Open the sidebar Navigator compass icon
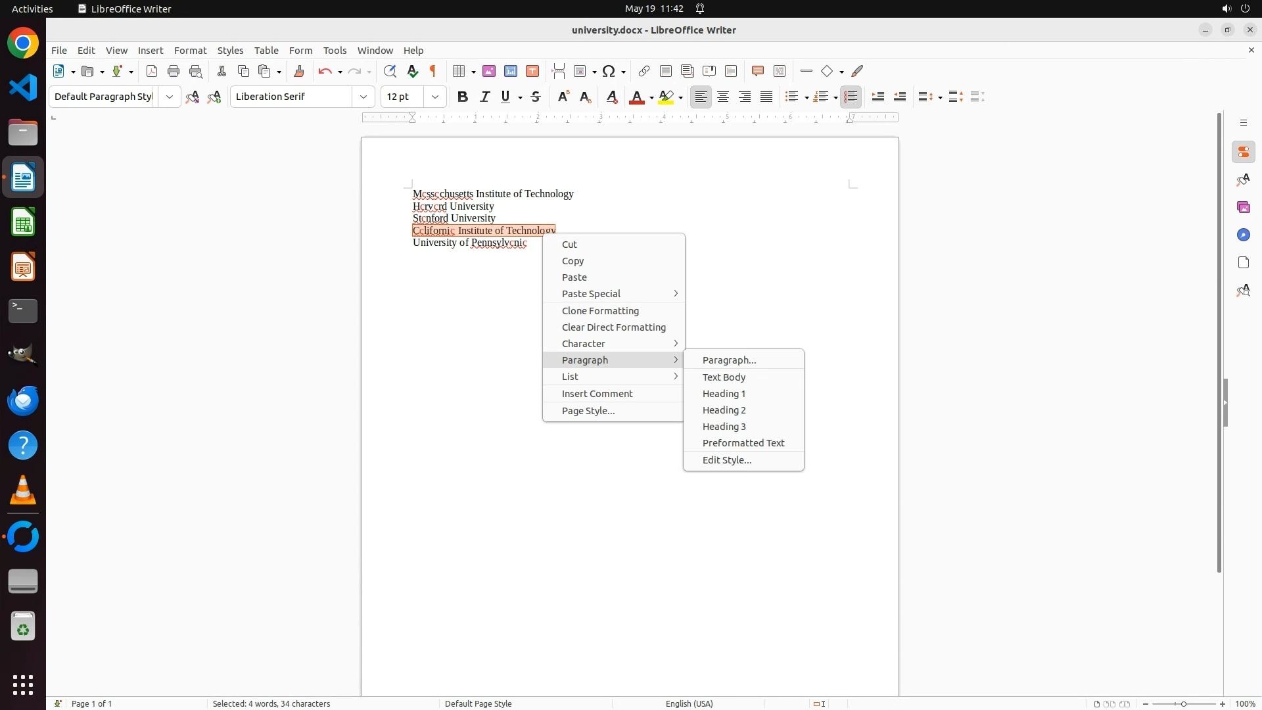This screenshot has width=1262, height=710. (x=1244, y=235)
